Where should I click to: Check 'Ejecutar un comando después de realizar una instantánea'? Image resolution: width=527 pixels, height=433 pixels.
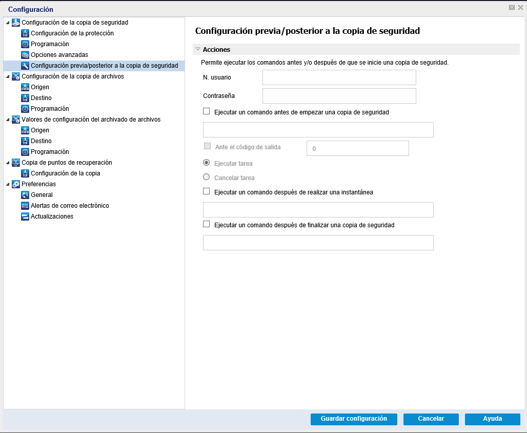pos(207,191)
